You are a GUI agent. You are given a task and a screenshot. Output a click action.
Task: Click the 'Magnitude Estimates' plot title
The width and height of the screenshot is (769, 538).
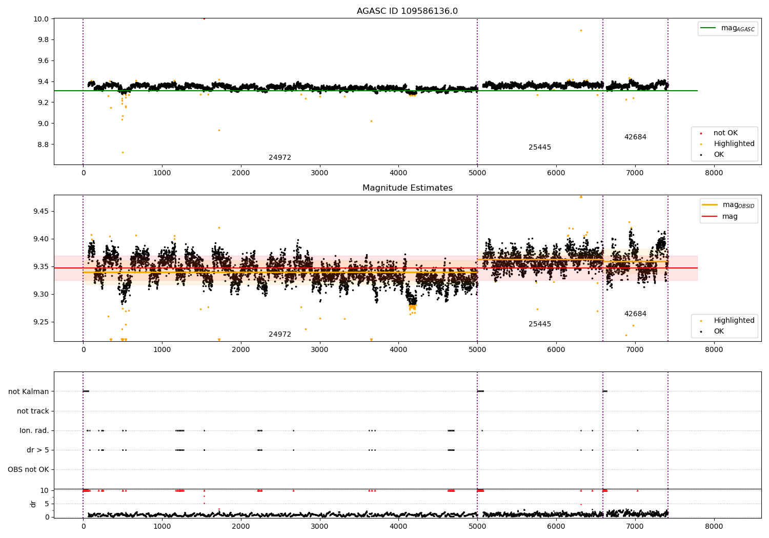pos(407,188)
